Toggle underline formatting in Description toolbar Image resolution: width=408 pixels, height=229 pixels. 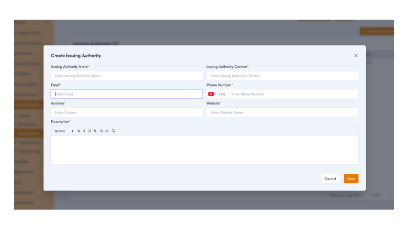pos(89,131)
